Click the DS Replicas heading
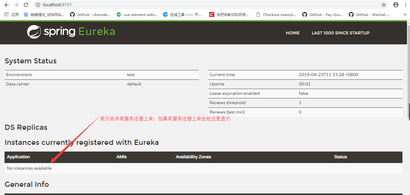Screen dimensions: 410x195 (26, 127)
